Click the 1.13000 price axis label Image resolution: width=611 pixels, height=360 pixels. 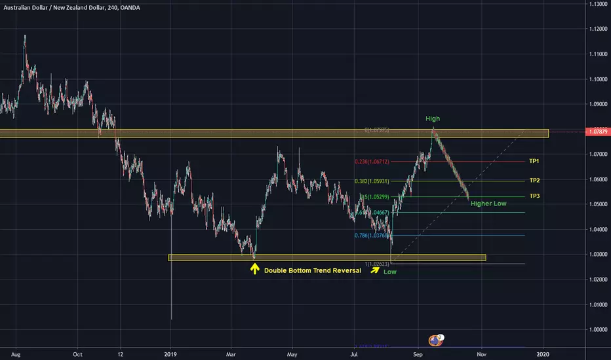tap(598, 4)
